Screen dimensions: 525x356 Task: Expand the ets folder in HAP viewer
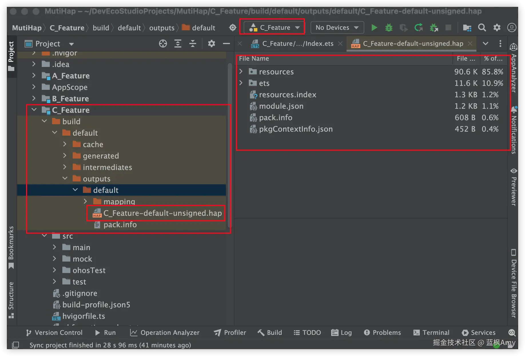click(241, 83)
